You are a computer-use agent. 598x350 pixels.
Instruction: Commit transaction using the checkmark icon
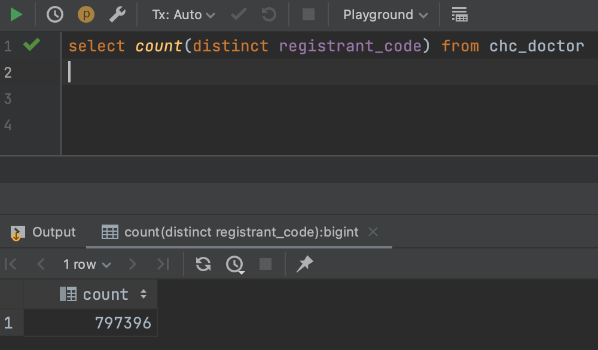239,15
